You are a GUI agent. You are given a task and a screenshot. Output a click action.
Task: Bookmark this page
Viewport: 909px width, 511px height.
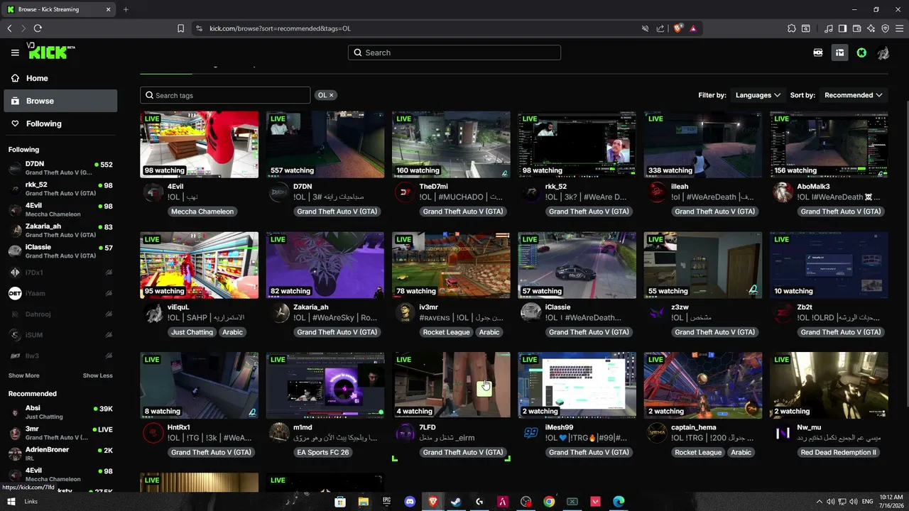[180, 28]
